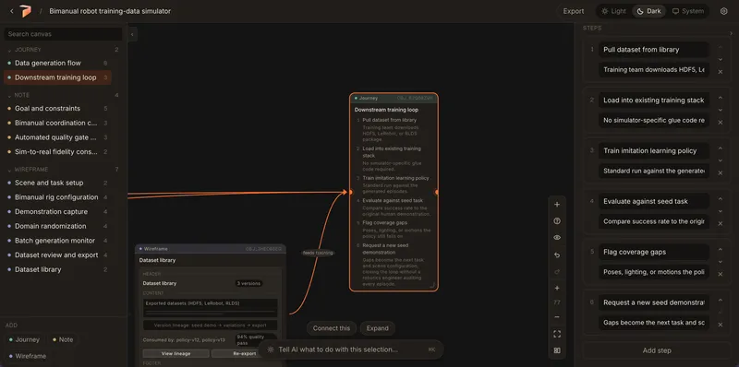The image size is (739, 367).
Task: Select Domain randomization wireframe
Action: [x=58, y=226]
